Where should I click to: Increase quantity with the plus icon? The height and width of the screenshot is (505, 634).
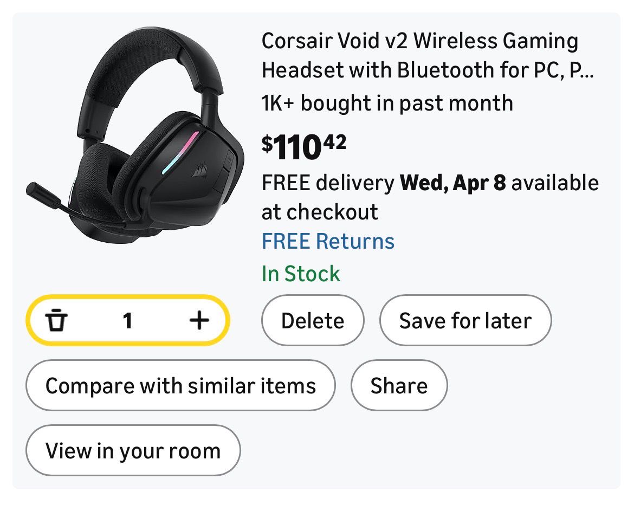(x=199, y=321)
